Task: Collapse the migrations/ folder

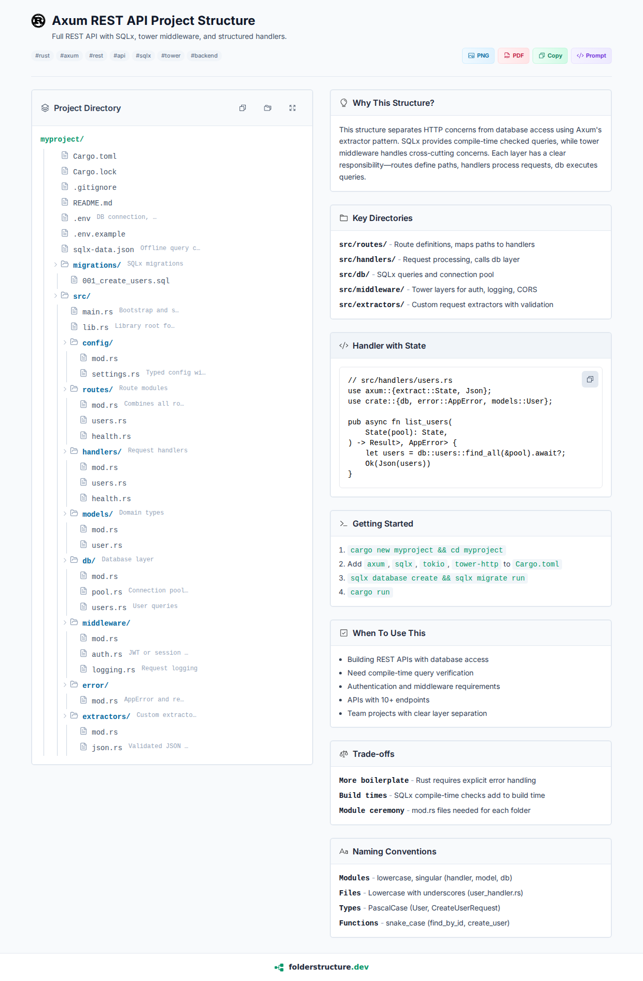Action: coord(55,265)
